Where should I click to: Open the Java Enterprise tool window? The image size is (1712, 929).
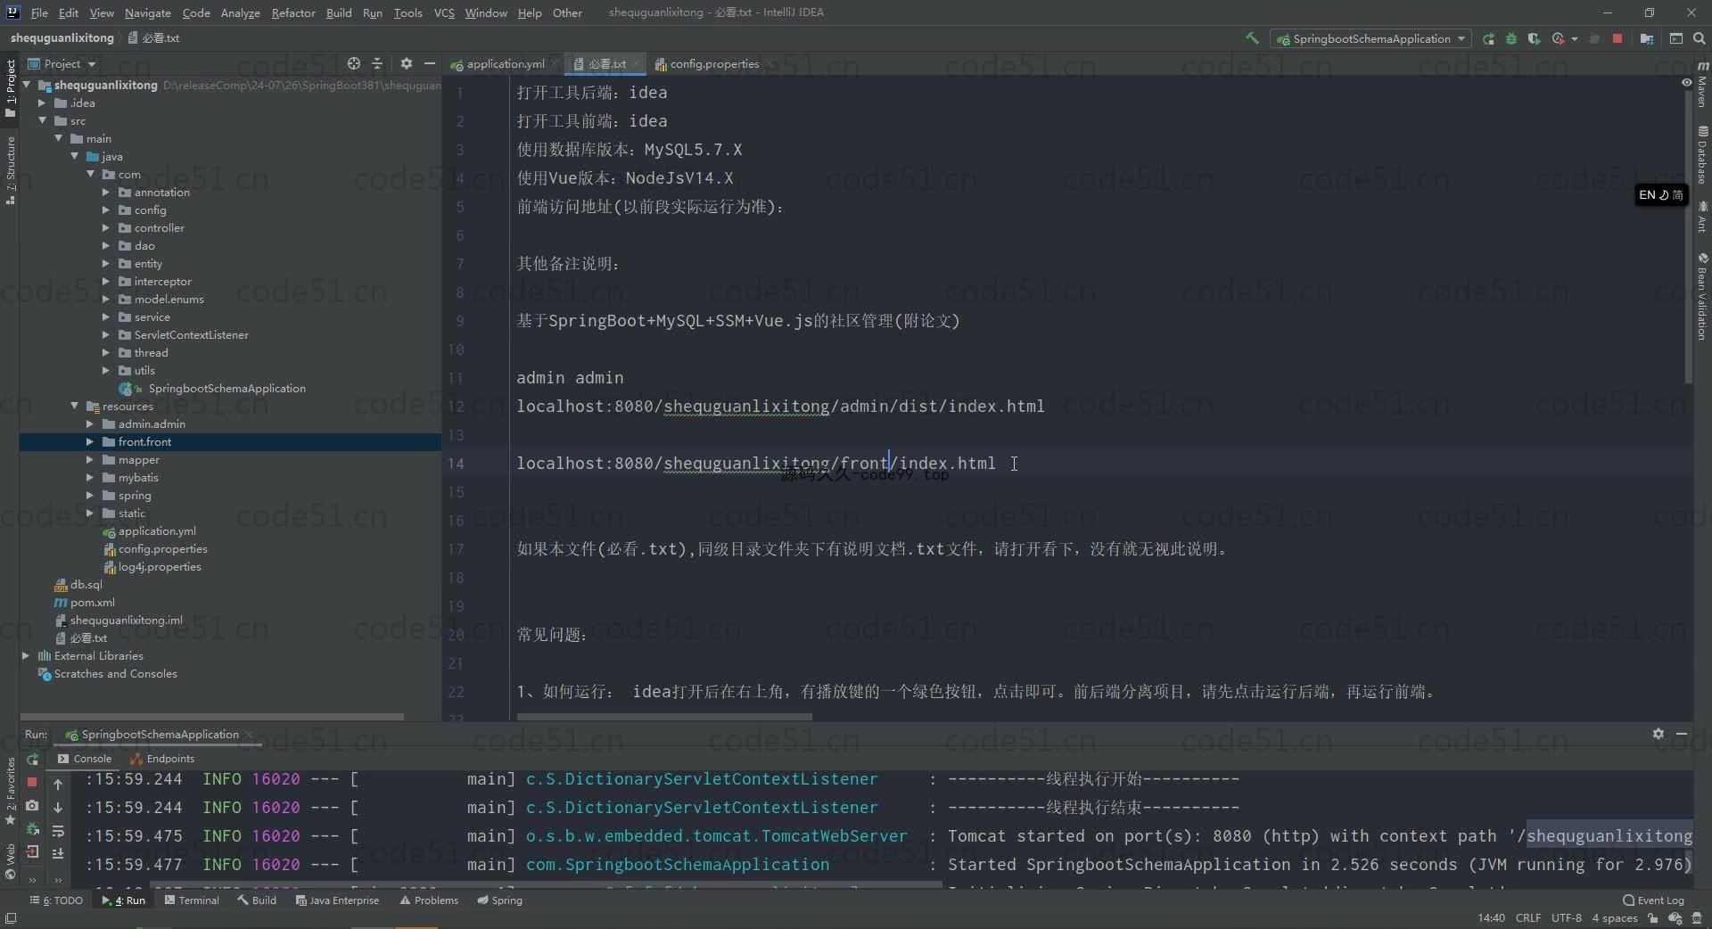tap(337, 900)
